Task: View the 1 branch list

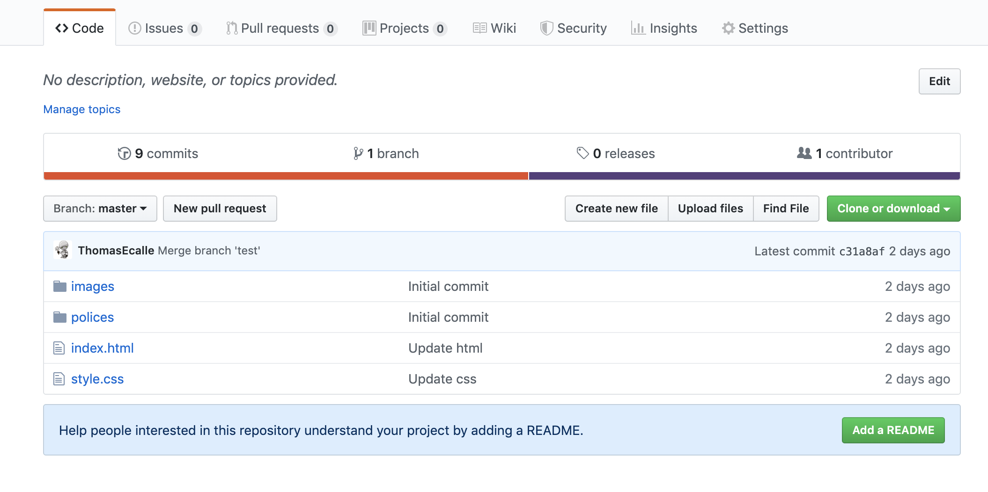Action: coord(386,153)
